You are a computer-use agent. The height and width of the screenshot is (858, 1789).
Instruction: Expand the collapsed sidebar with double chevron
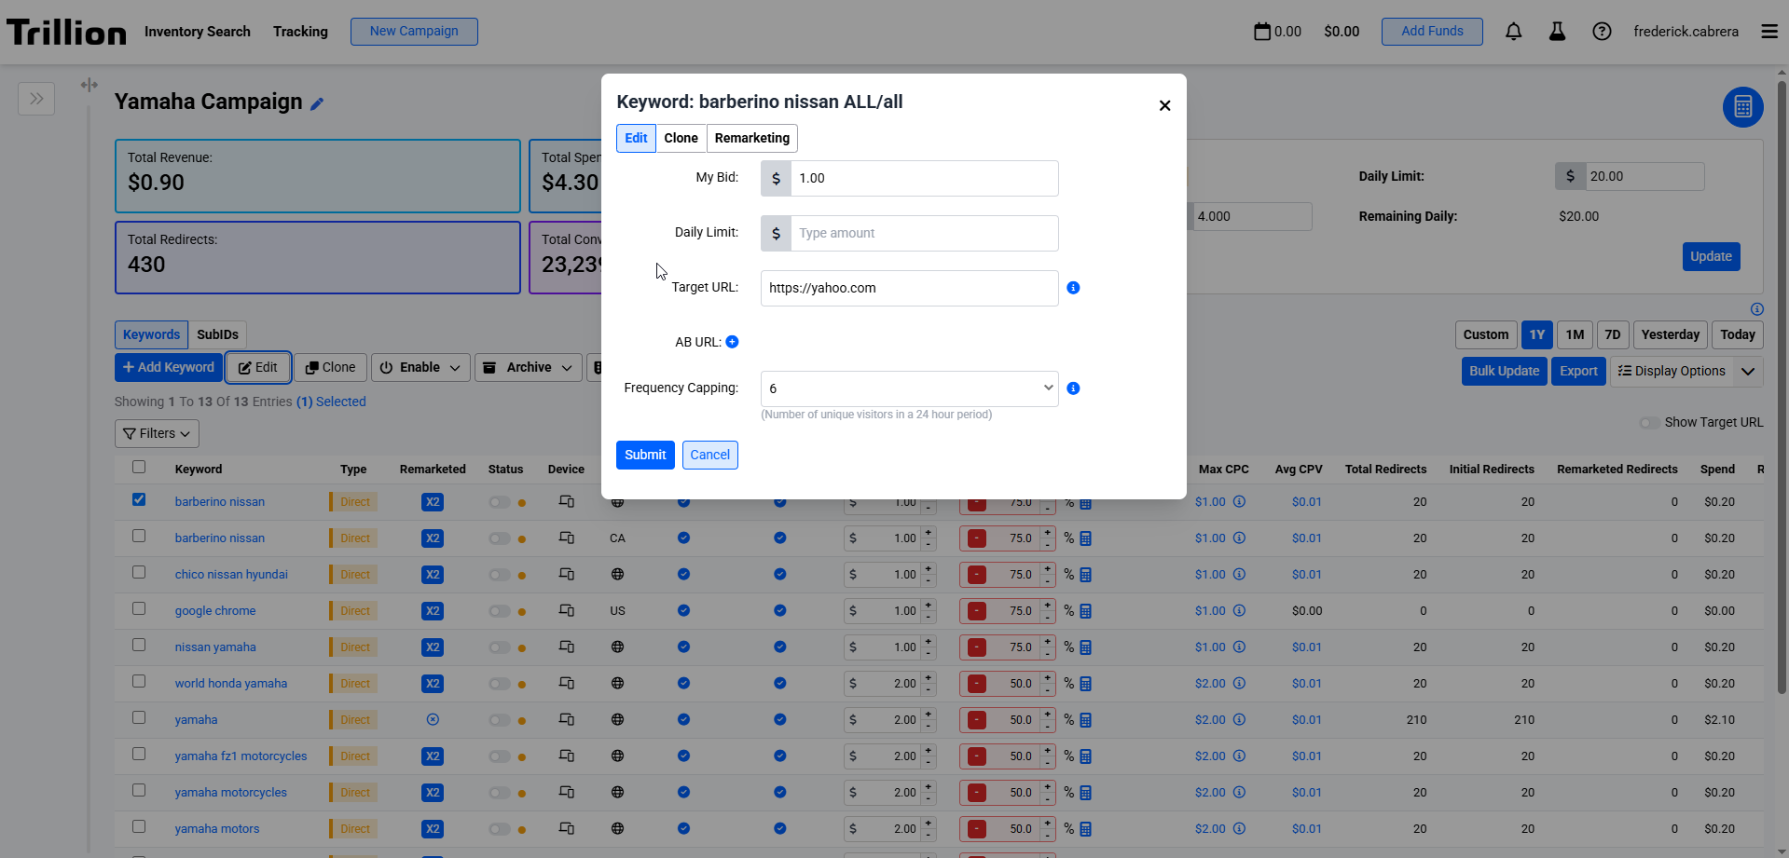click(x=36, y=99)
